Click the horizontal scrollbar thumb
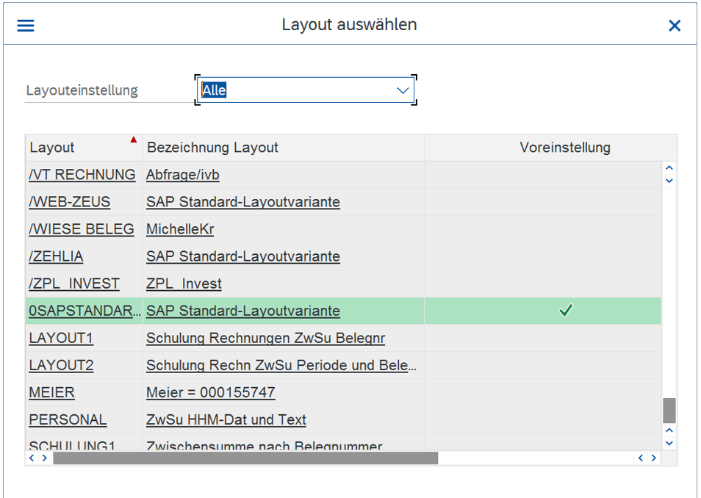This screenshot has width=701, height=498. click(x=245, y=458)
